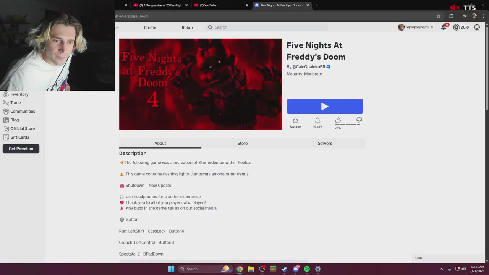Screen dimensions: 489x275
Task: Switch to the About tab
Action: [160, 144]
